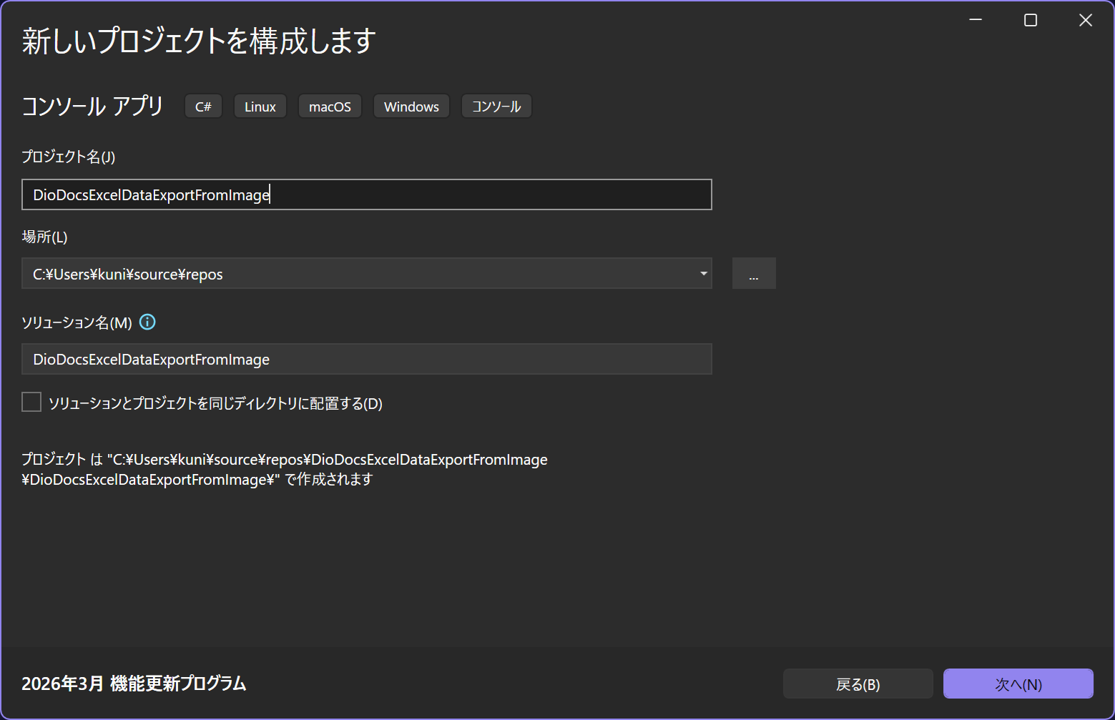Enable placing solution and project in same directory
1115x720 pixels.
tap(31, 403)
